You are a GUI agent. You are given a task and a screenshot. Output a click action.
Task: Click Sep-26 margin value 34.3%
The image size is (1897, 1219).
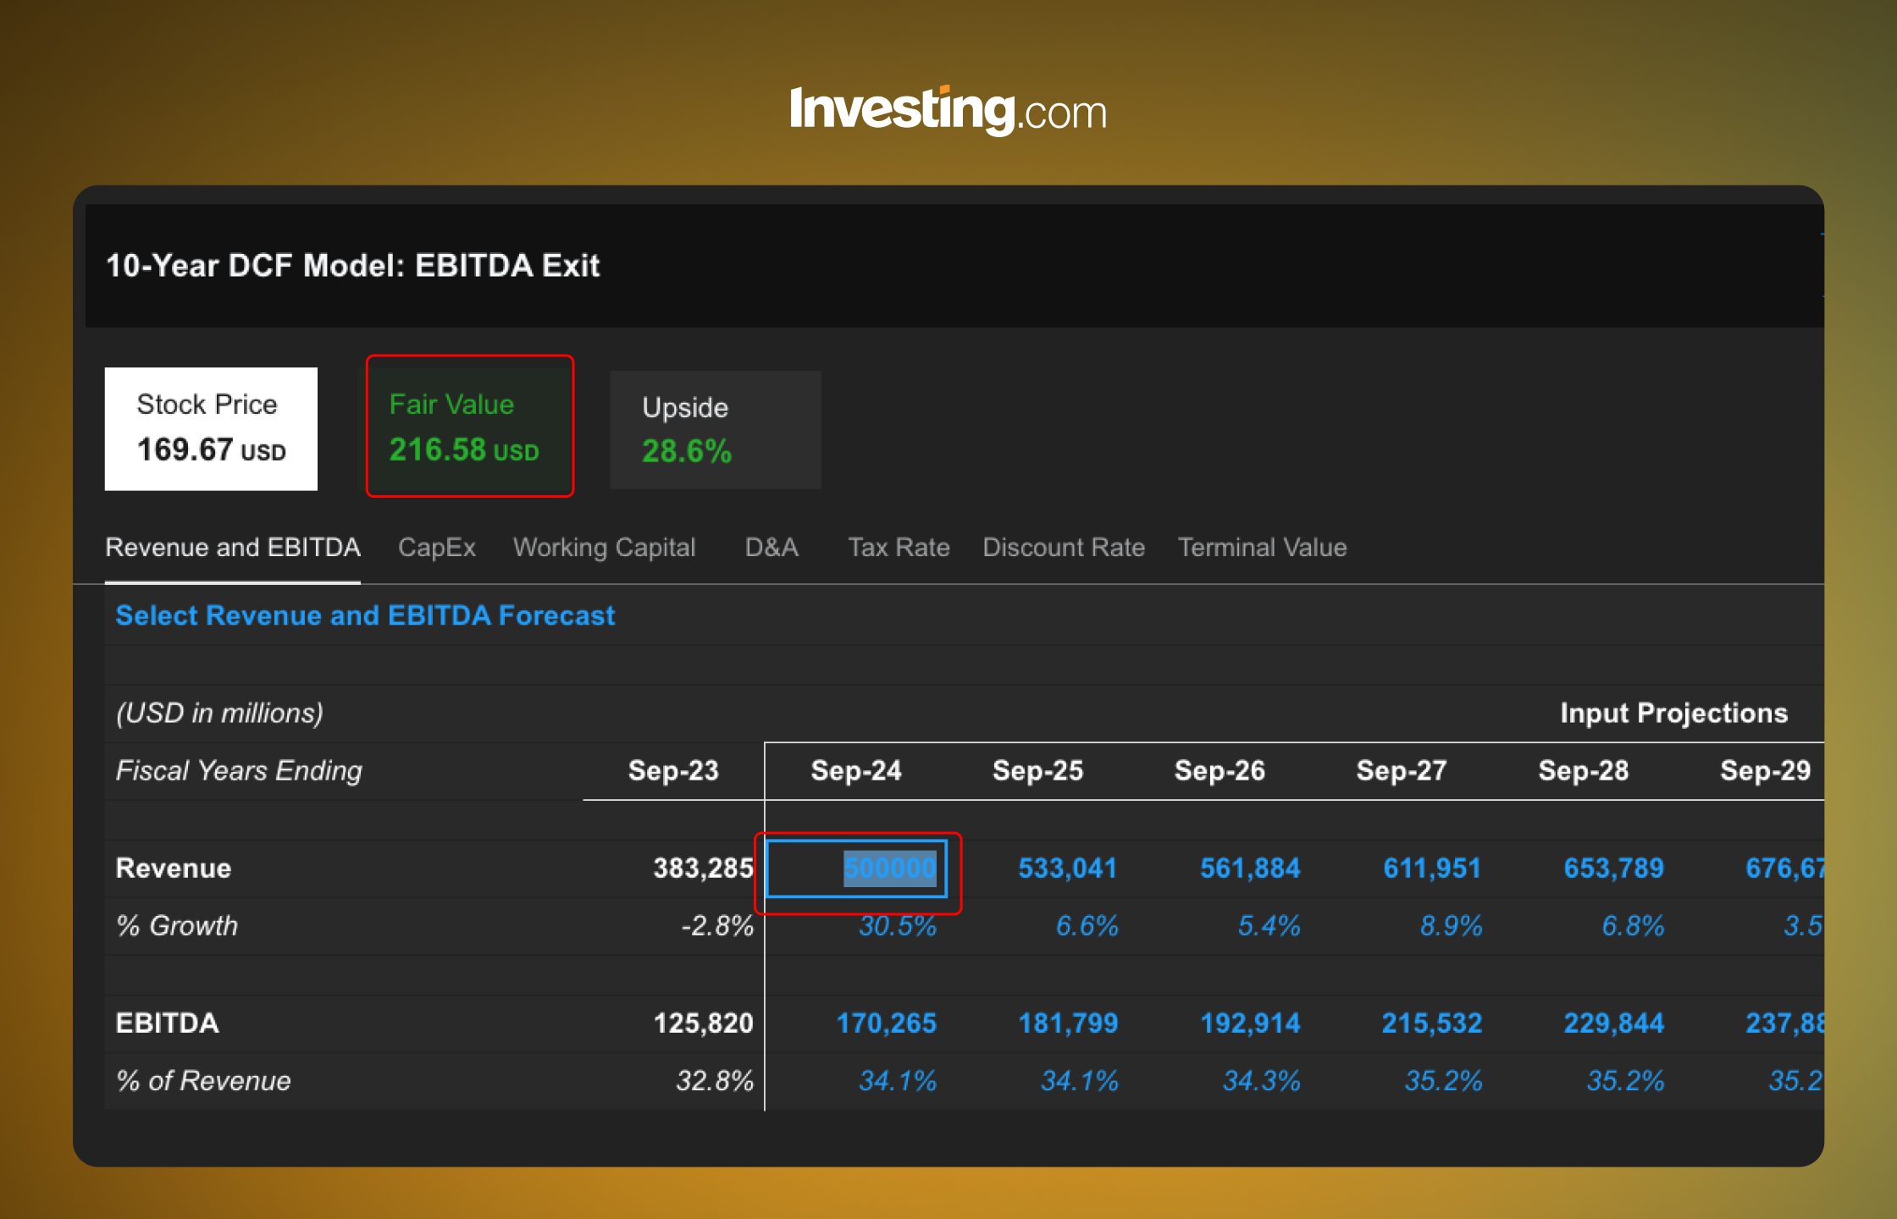pyautogui.click(x=1261, y=1080)
